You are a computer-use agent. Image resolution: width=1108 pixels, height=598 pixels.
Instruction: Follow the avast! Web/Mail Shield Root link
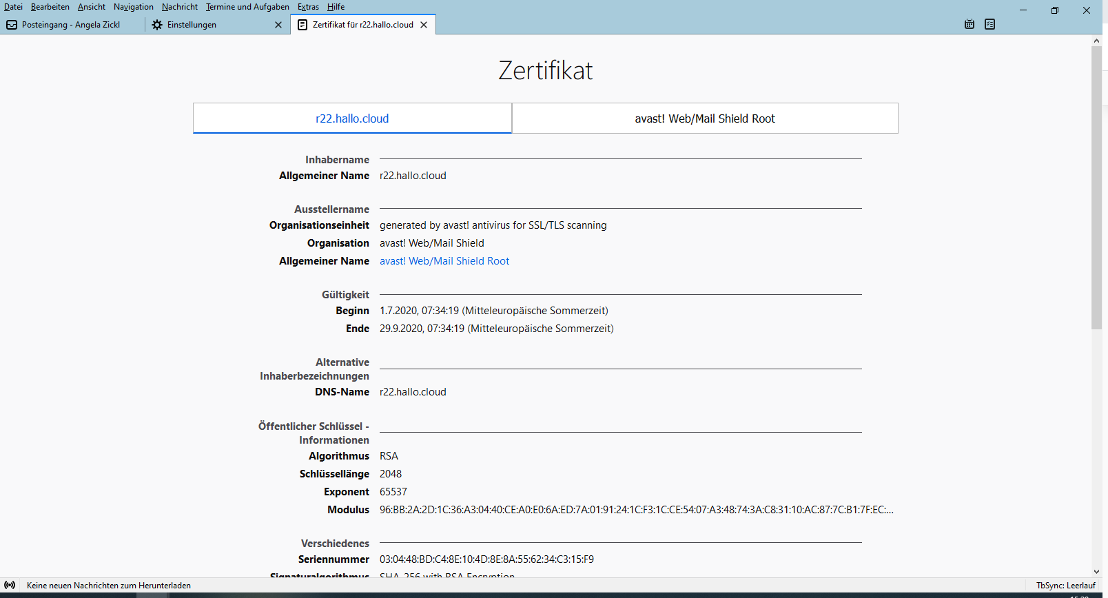[x=444, y=261]
